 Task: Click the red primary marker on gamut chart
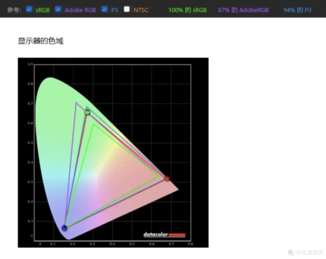tap(167, 178)
